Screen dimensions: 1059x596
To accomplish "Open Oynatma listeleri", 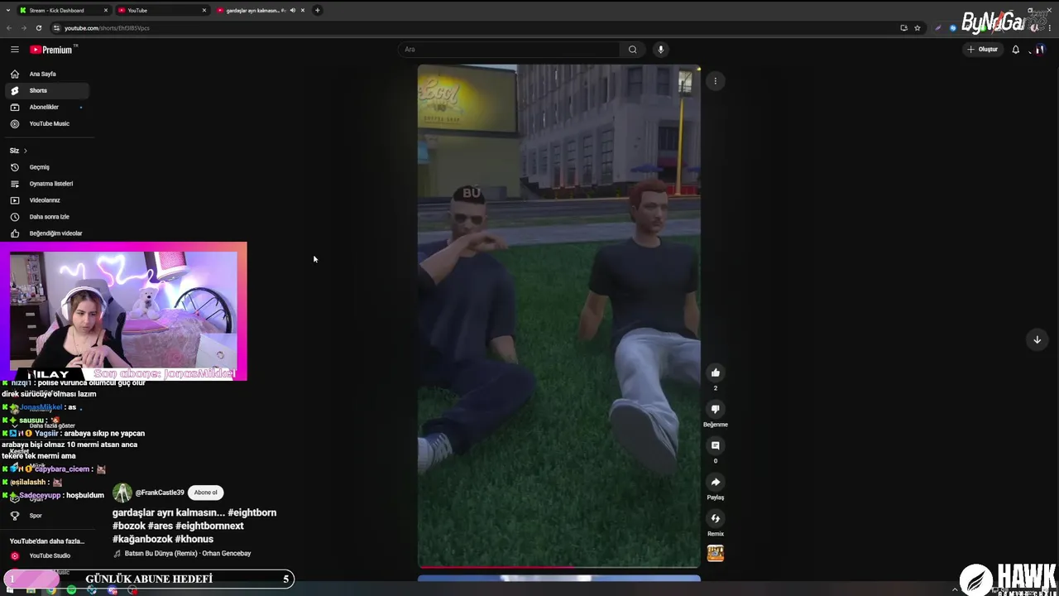I will pos(47,184).
